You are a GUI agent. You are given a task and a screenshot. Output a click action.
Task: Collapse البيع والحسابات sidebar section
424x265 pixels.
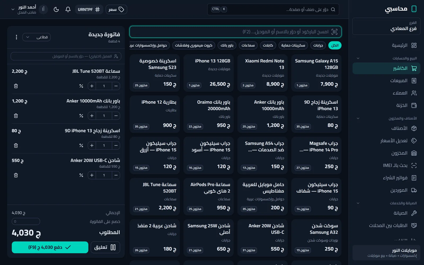point(386,58)
